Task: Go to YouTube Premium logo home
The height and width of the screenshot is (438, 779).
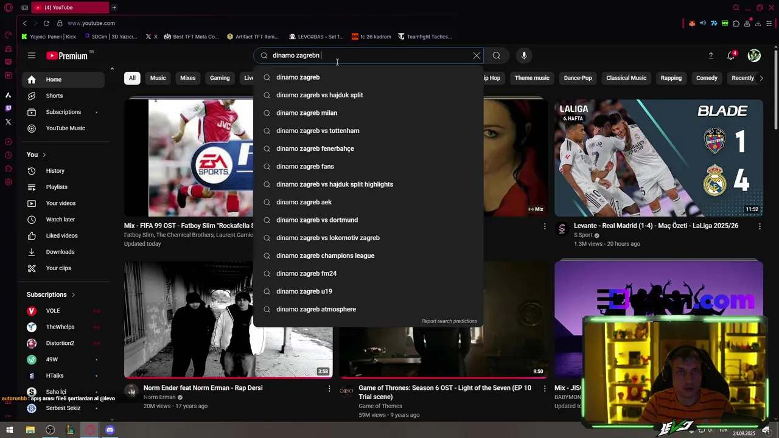Action: click(67, 55)
